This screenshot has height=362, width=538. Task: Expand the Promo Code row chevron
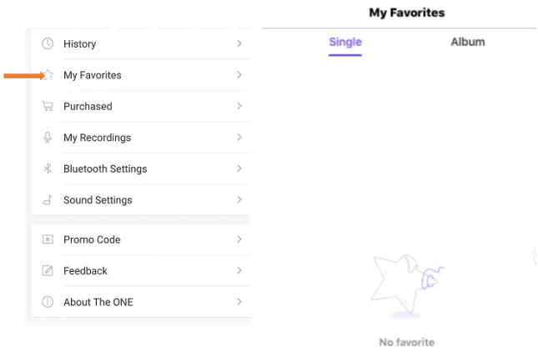[x=239, y=239]
